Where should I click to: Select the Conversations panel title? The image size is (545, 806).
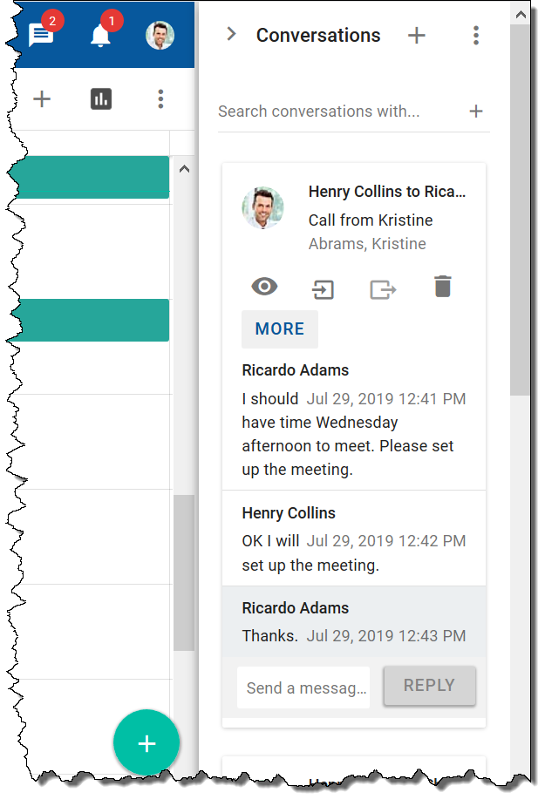(x=317, y=35)
